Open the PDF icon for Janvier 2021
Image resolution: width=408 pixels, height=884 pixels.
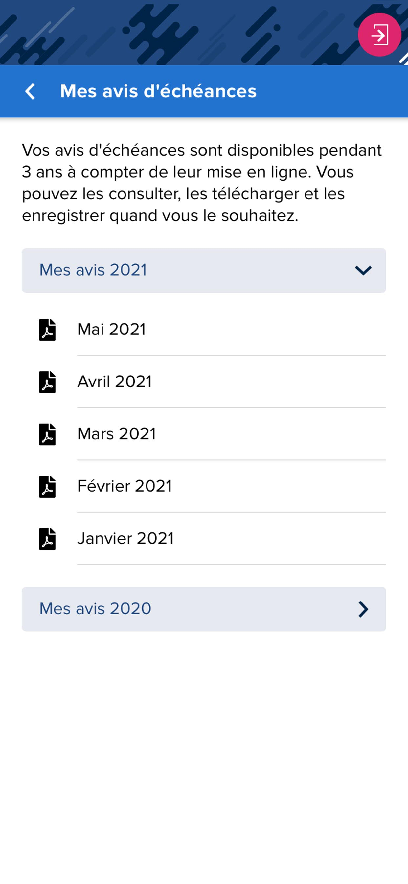(x=47, y=539)
